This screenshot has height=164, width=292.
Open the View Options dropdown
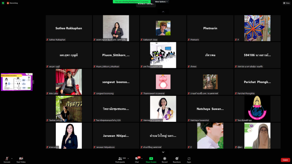pos(161,2)
